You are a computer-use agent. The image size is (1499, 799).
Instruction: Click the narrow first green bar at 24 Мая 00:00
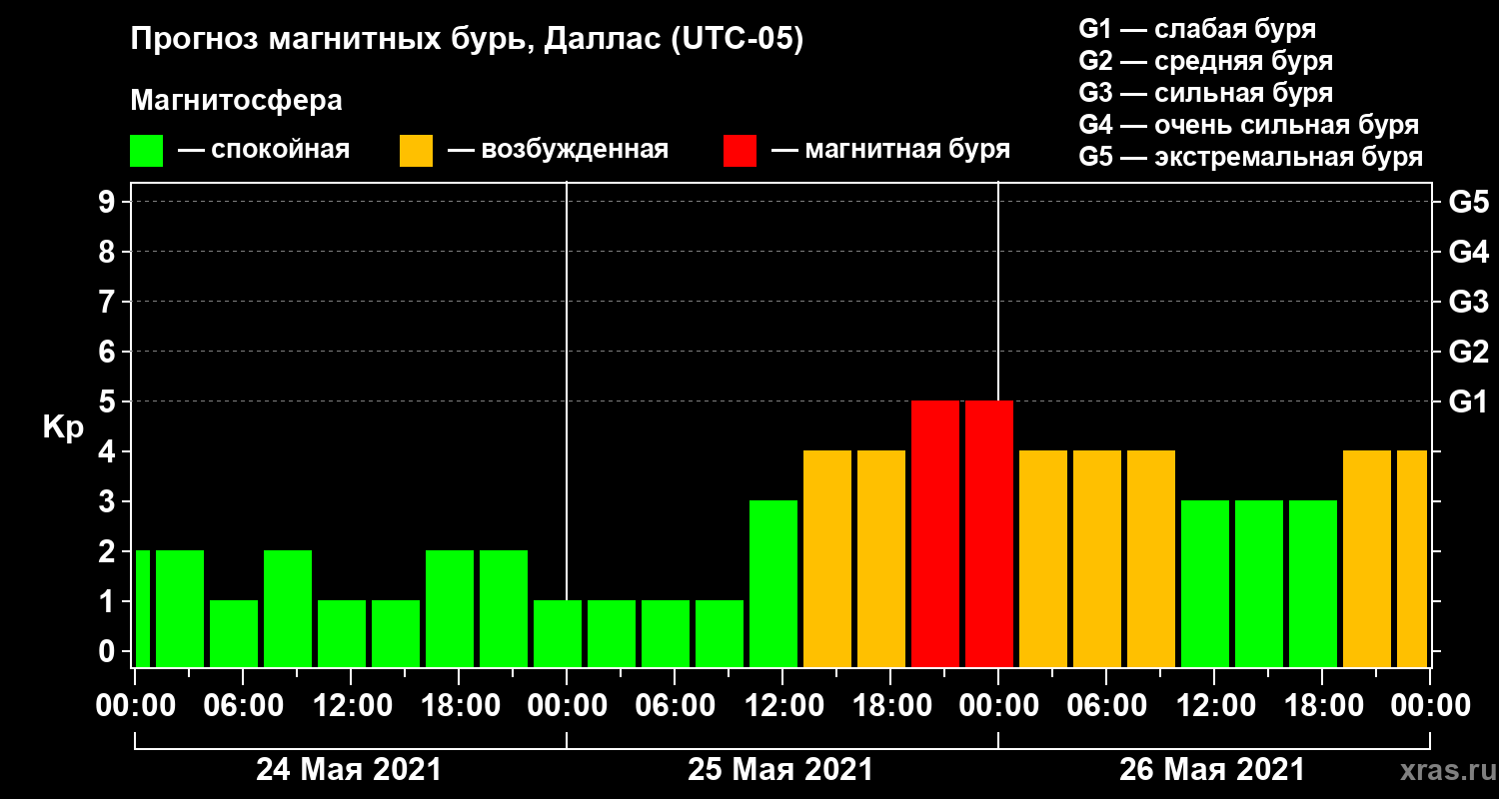coord(143,608)
